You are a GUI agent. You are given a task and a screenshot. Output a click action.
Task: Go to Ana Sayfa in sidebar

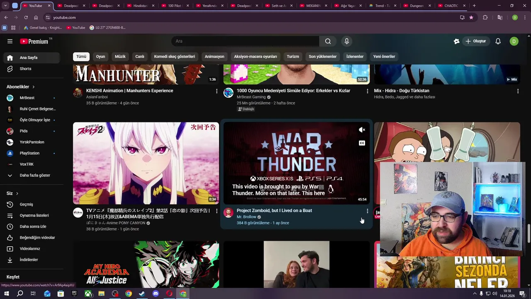click(x=32, y=58)
